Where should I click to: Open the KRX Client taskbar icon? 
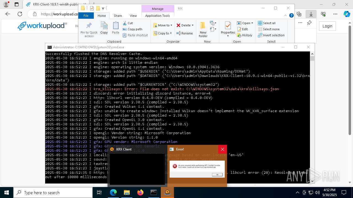point(167,193)
